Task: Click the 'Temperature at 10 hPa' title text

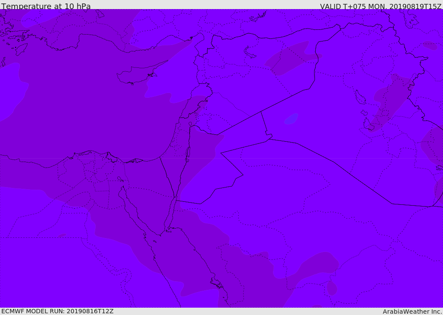Action: tap(46, 6)
